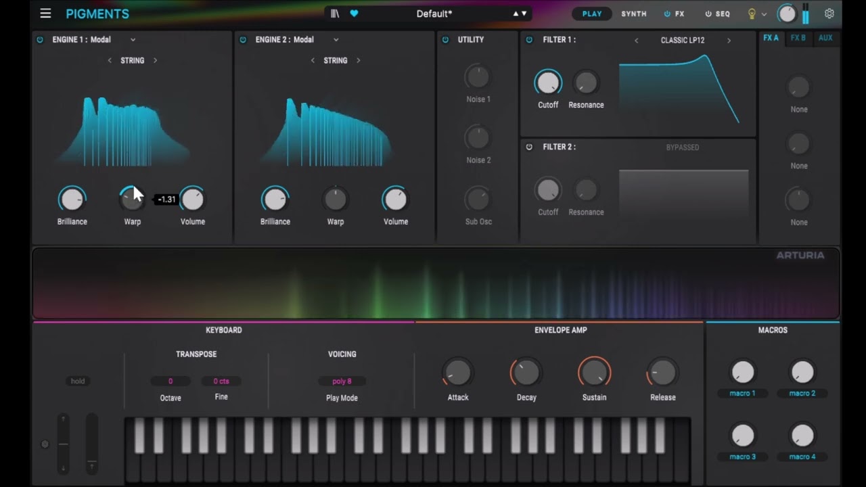This screenshot has width=866, height=487.
Task: Click Engine 1 modal spectrum display
Action: (x=124, y=132)
